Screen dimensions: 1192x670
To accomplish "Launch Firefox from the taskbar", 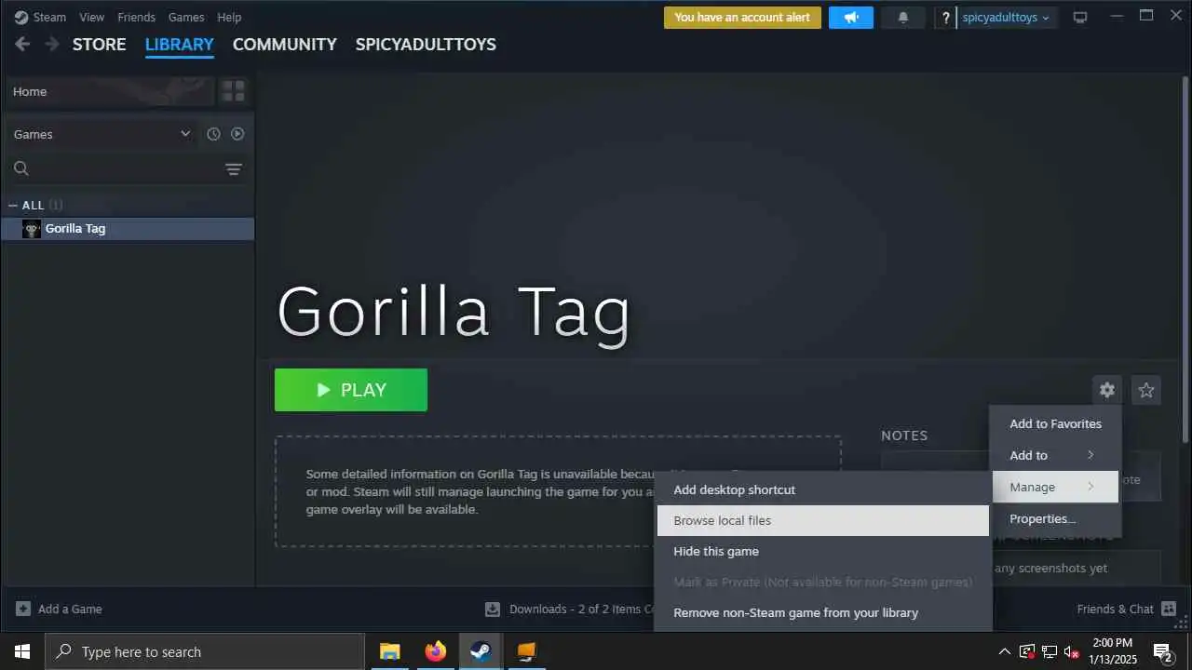I will coord(436,651).
